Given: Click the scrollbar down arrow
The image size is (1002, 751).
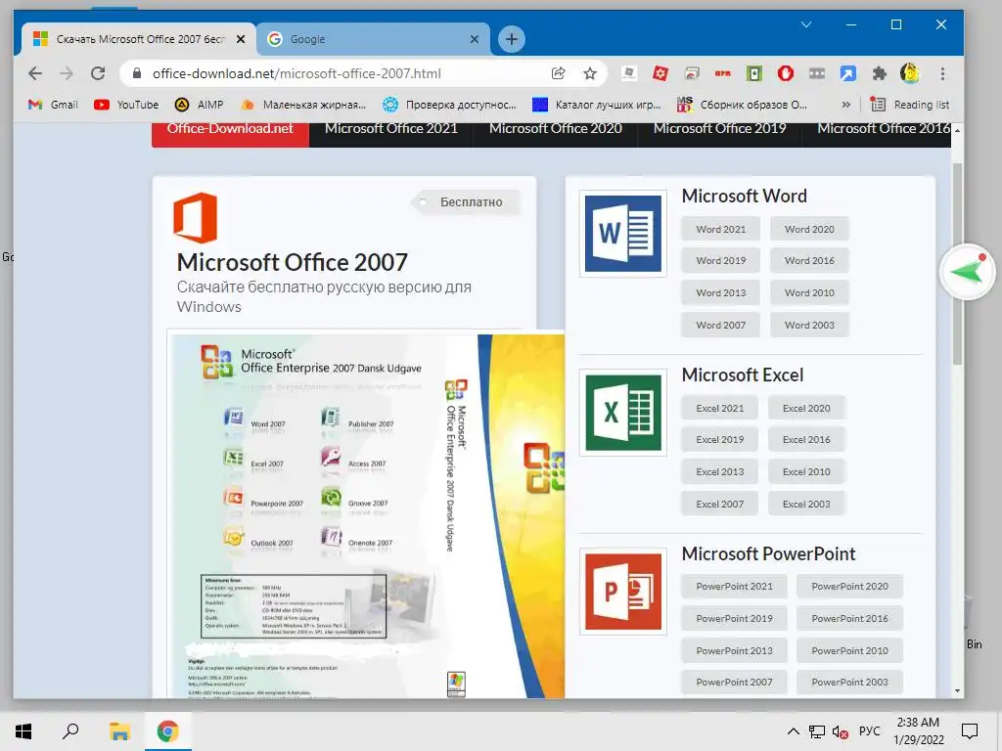Looking at the screenshot, I should point(957,690).
